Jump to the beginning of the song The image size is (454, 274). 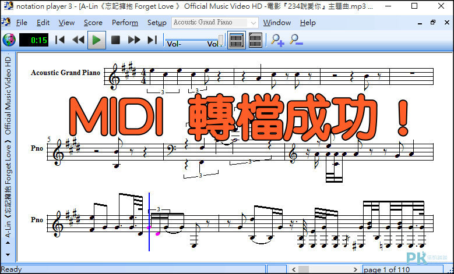pos(59,40)
